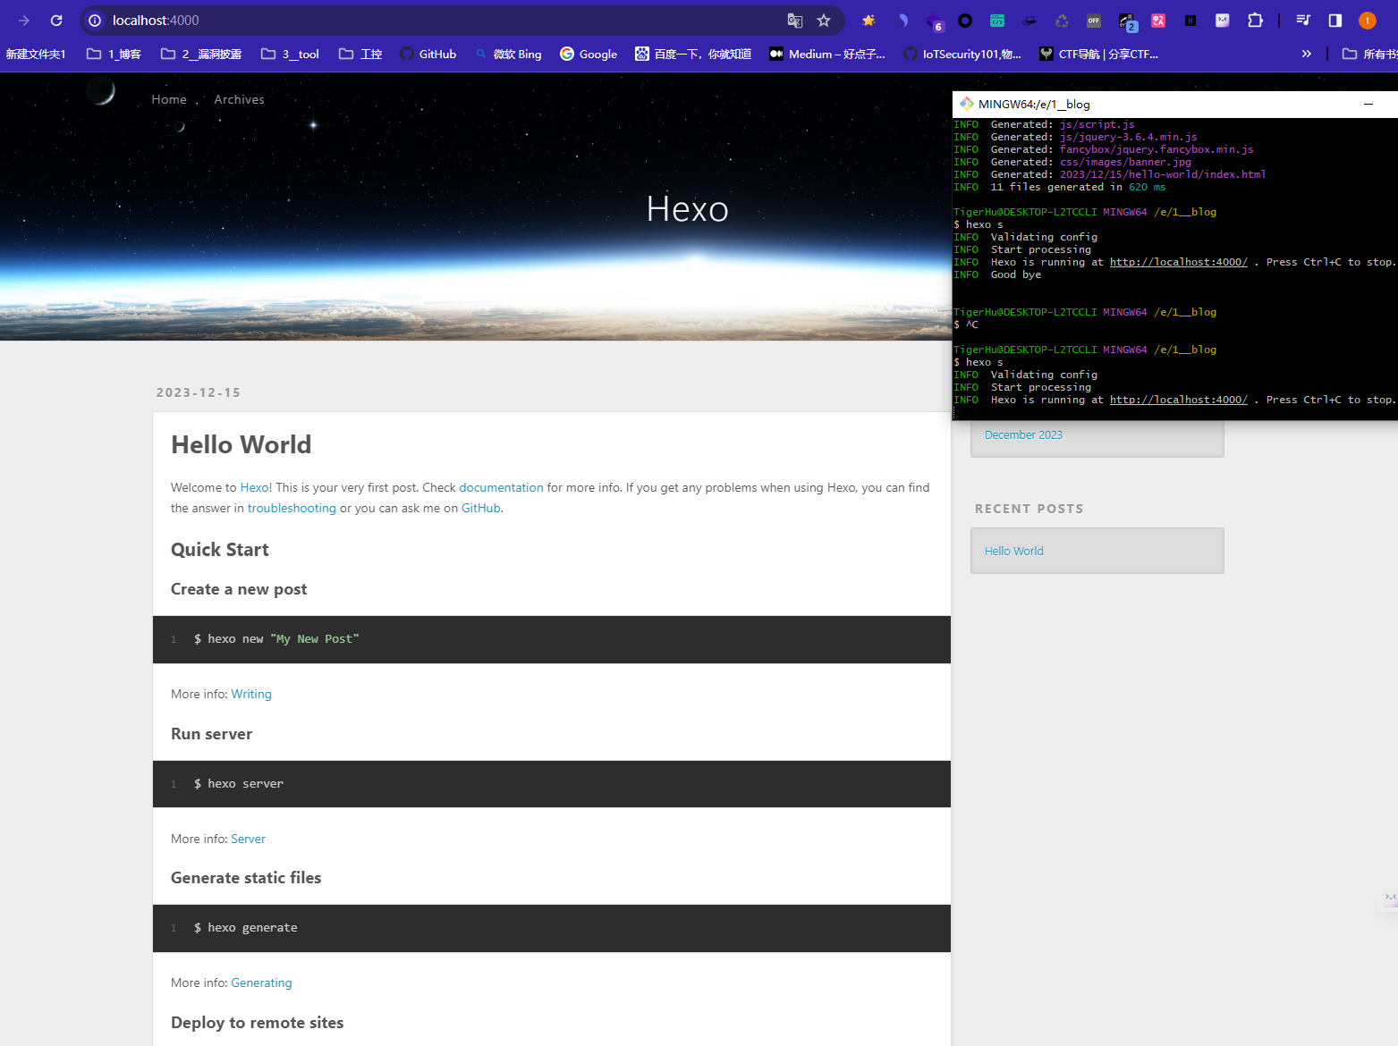Click the last localhost:4000 URL in terminal
Image resolution: width=1398 pixels, height=1046 pixels.
tap(1178, 400)
